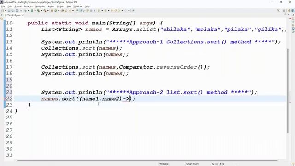This screenshot has width=295, height=166.
Task: Click the New Java Class icon
Action: (56, 11)
